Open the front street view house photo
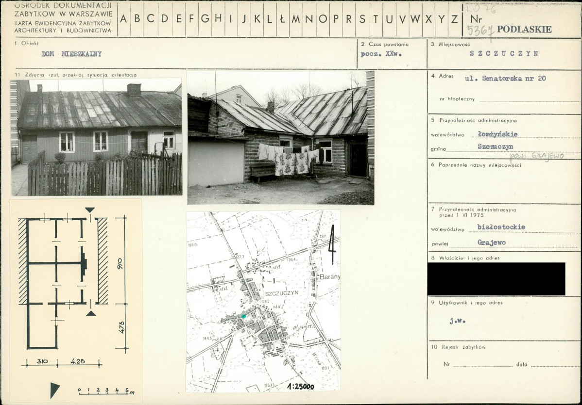Image resolution: width=582 pixels, height=405 pixels. pos(96,137)
